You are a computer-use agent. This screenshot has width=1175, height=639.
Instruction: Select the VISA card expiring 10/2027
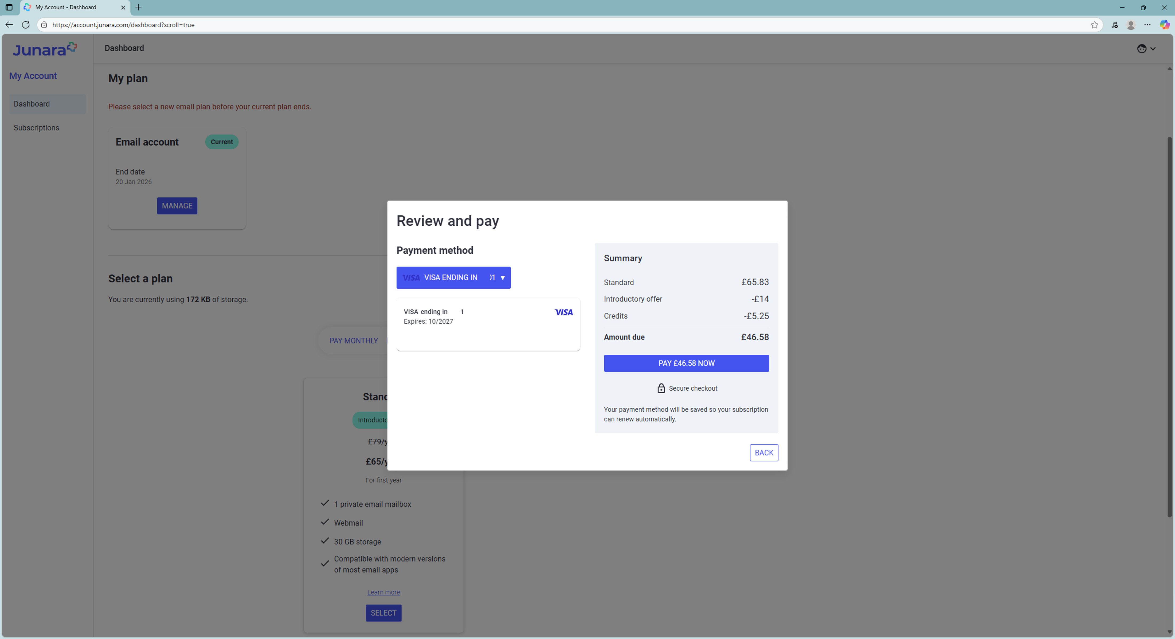488,324
